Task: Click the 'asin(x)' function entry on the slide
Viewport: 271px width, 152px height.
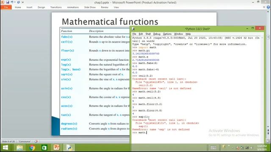Action: point(67,88)
